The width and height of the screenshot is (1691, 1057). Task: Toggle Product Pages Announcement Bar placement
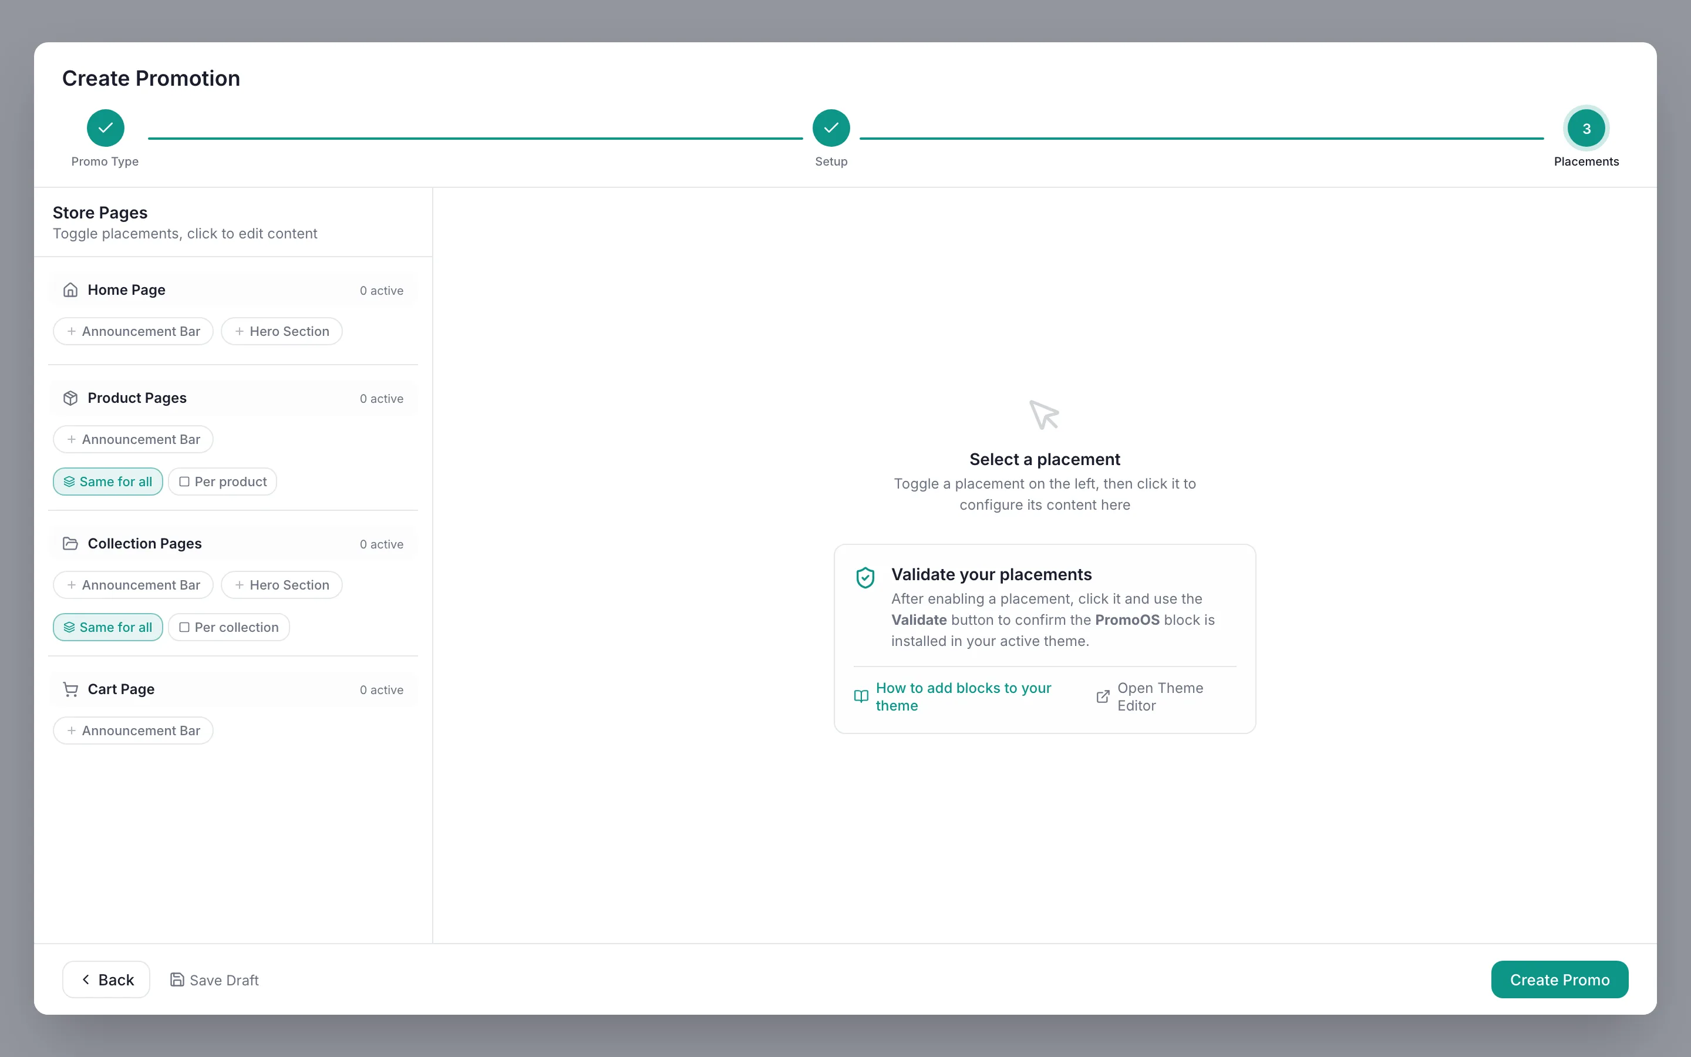(133, 439)
